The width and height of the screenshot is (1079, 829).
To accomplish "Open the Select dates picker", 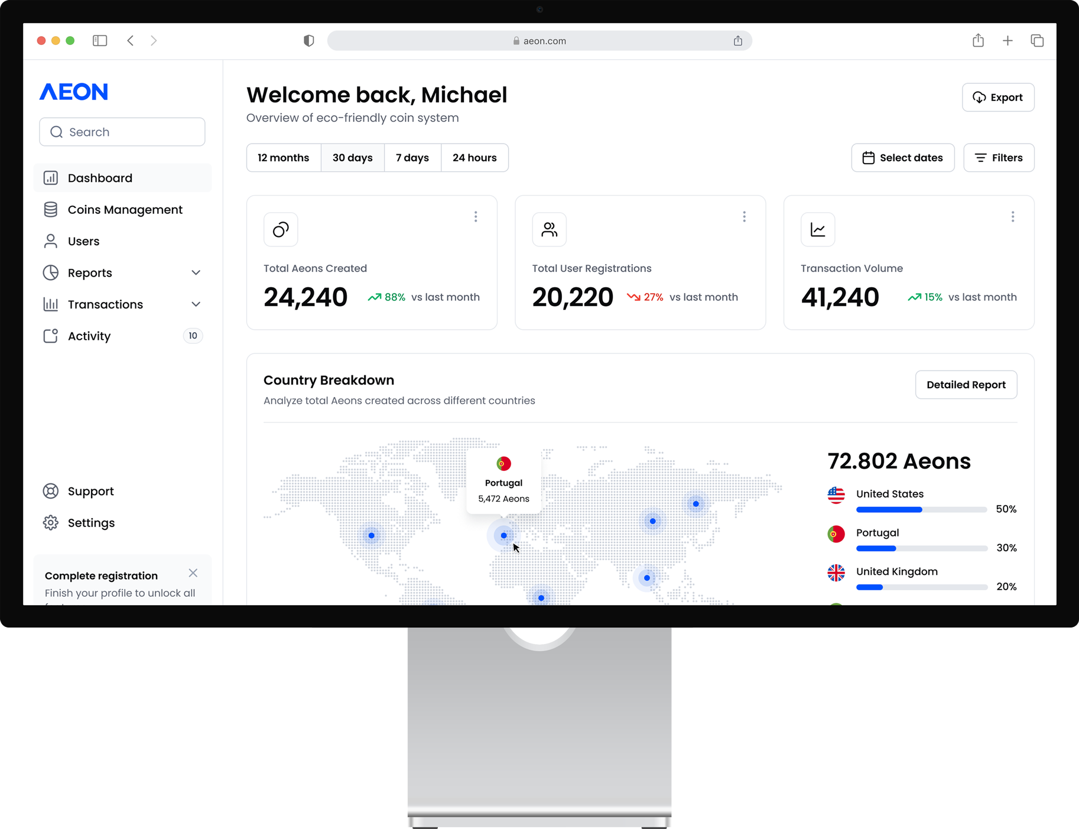I will click(x=903, y=158).
